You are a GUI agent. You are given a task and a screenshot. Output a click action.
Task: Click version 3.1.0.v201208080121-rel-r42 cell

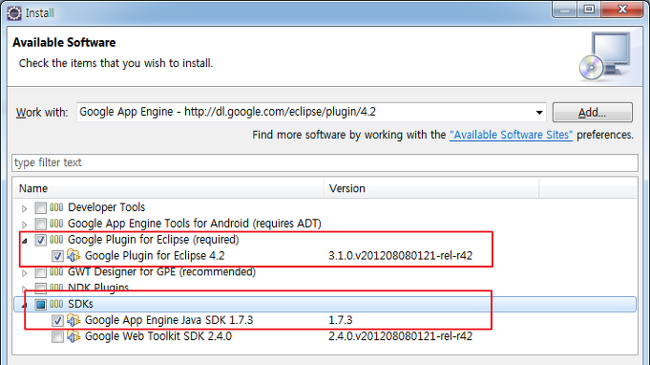[401, 255]
